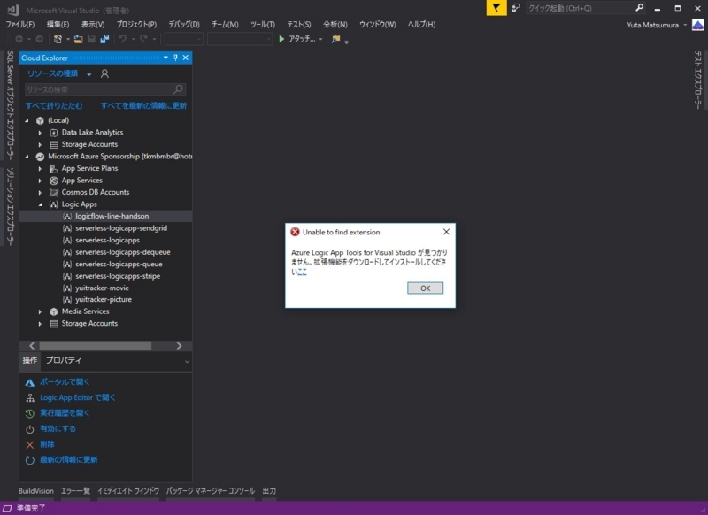Open the File menu

coord(19,25)
